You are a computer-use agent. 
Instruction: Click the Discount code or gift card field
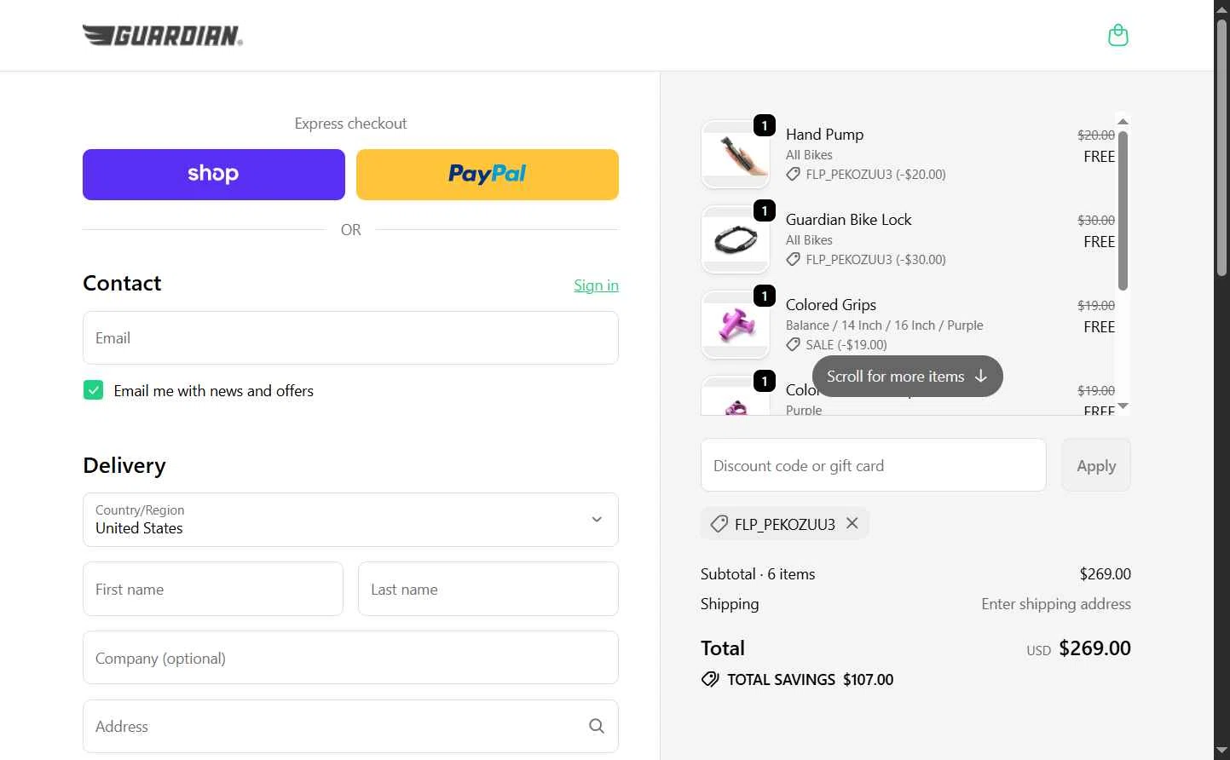coord(873,465)
